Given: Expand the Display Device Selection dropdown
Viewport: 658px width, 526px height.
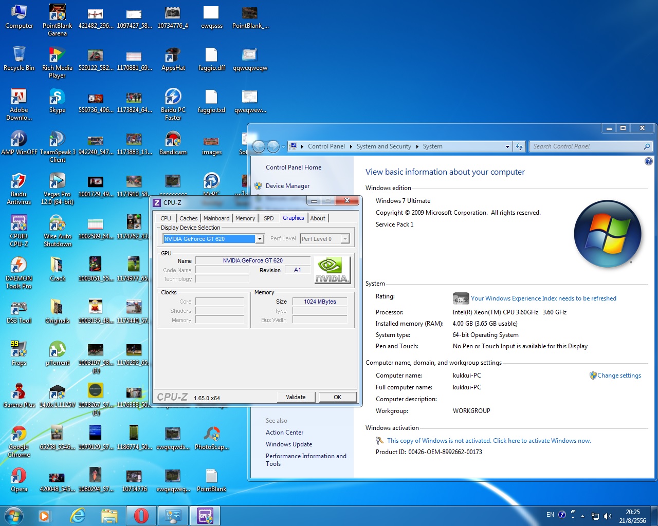Looking at the screenshot, I should pyautogui.click(x=260, y=239).
